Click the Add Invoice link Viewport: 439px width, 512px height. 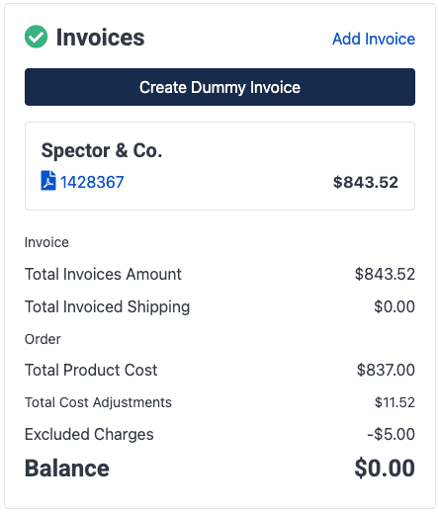[x=374, y=39]
